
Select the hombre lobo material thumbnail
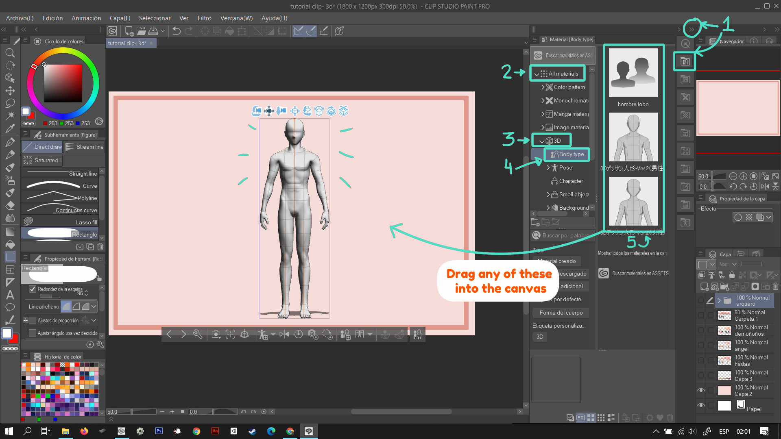pyautogui.click(x=633, y=73)
